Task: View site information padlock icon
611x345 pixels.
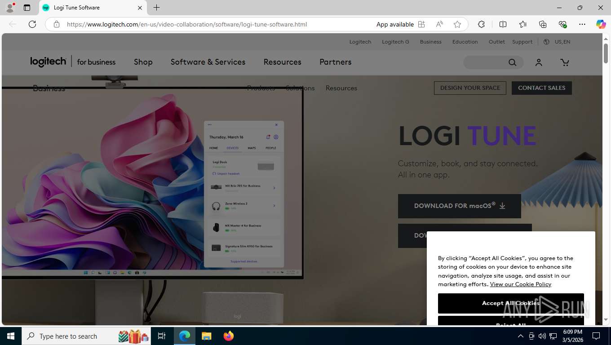Action: [57, 24]
